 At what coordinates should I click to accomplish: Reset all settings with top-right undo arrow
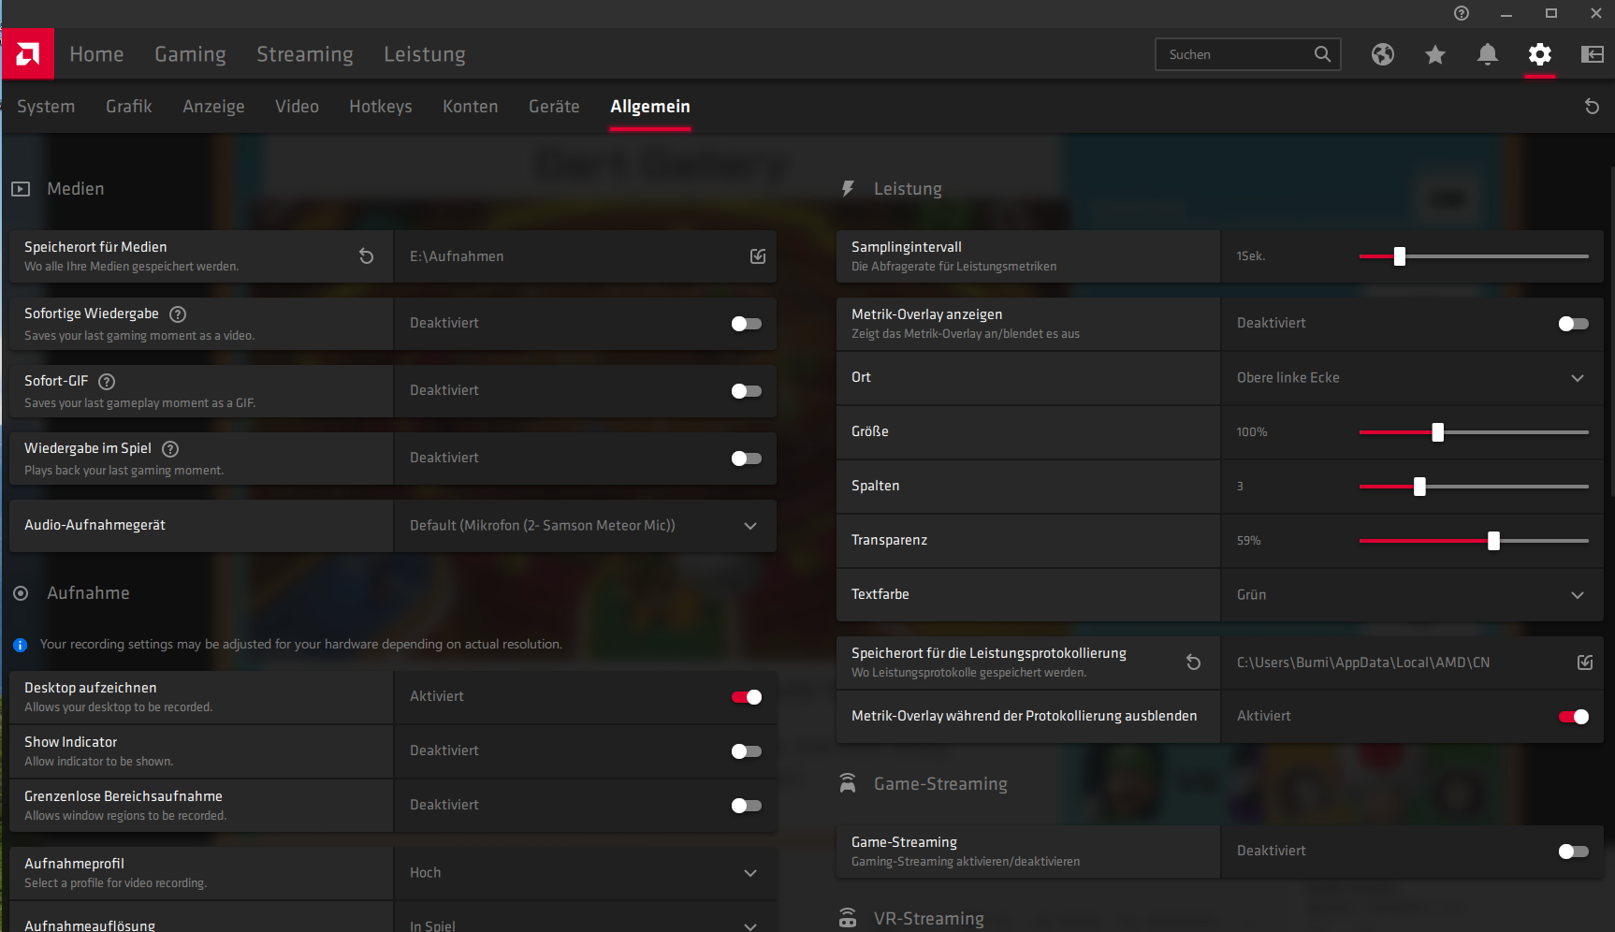tap(1592, 107)
